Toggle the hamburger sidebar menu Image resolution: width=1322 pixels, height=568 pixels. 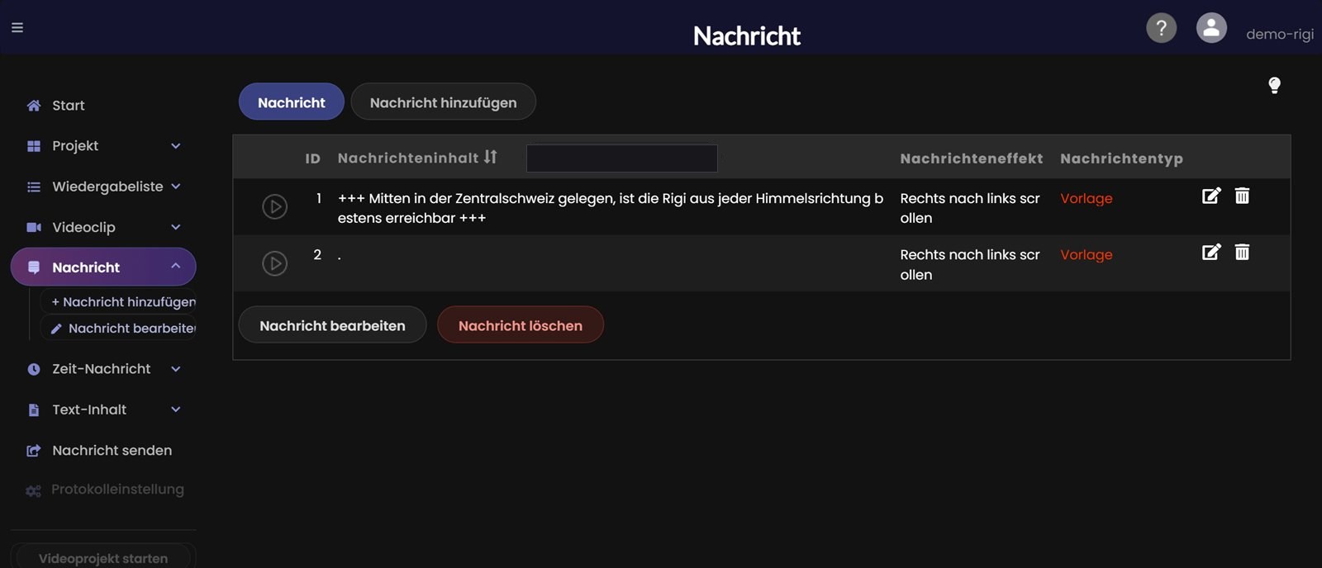point(17,27)
